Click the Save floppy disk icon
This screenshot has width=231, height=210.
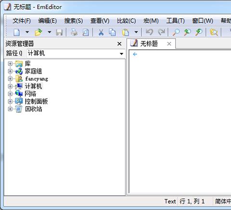(59, 33)
